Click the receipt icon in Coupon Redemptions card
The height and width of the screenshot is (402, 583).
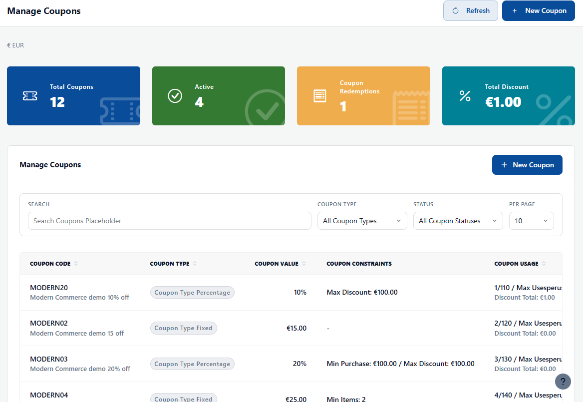tap(320, 96)
